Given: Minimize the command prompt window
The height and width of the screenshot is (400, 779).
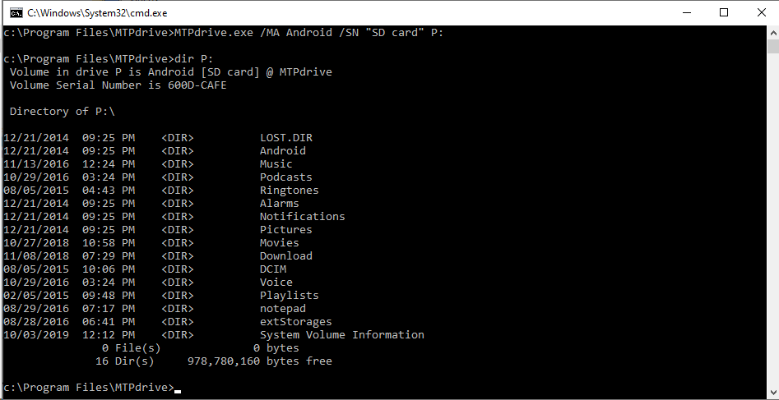Looking at the screenshot, I should pos(686,13).
